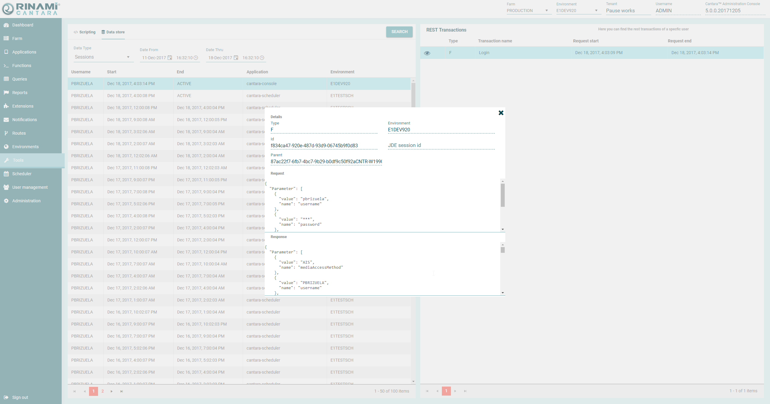Click the Date From calendar picker icon
The height and width of the screenshot is (404, 770).
pyautogui.click(x=170, y=58)
